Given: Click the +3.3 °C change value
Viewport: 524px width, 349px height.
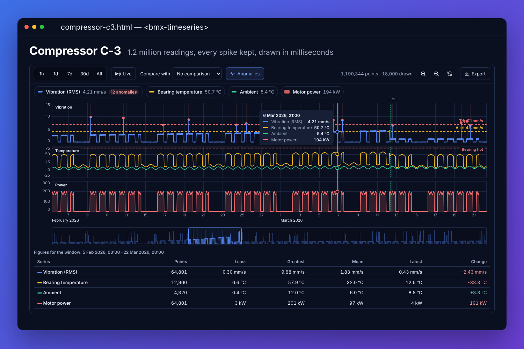Looking at the screenshot, I should pyautogui.click(x=478, y=293).
